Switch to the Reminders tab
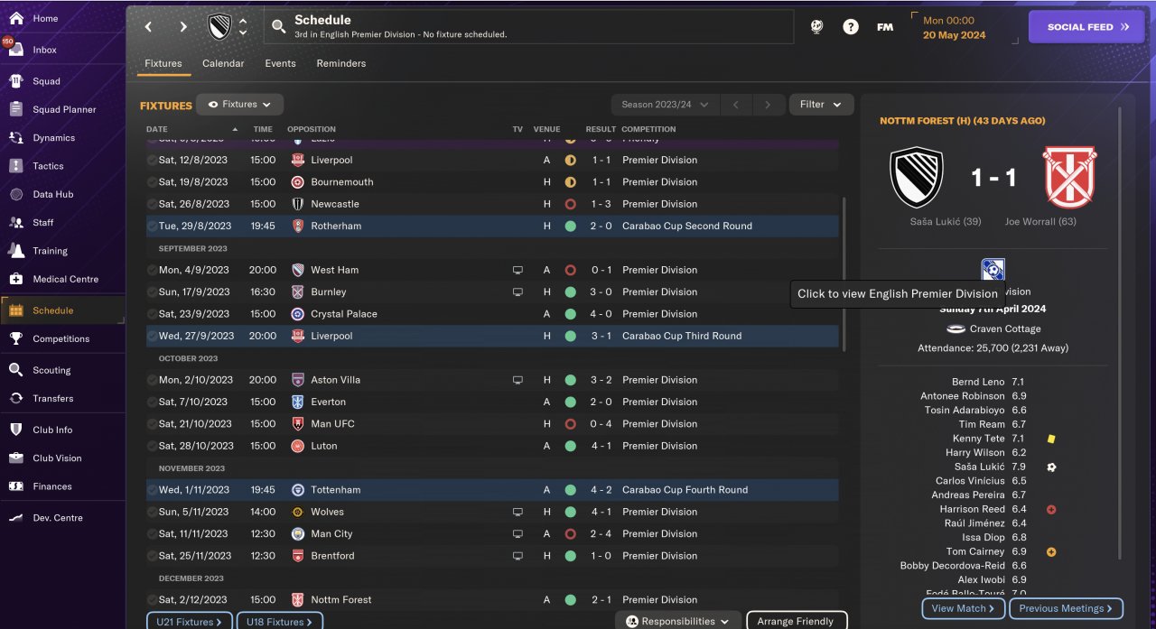The width and height of the screenshot is (1156, 629). click(340, 63)
